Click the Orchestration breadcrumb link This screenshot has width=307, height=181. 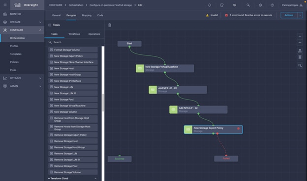[76, 5]
